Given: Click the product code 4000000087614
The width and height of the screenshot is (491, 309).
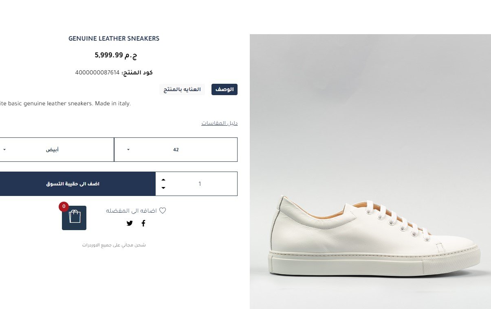Looking at the screenshot, I should [97, 73].
